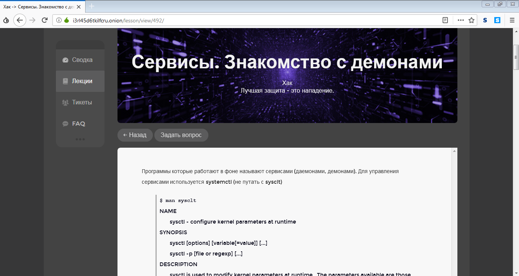Expand the sidebar's three-dot more menu

(80, 139)
